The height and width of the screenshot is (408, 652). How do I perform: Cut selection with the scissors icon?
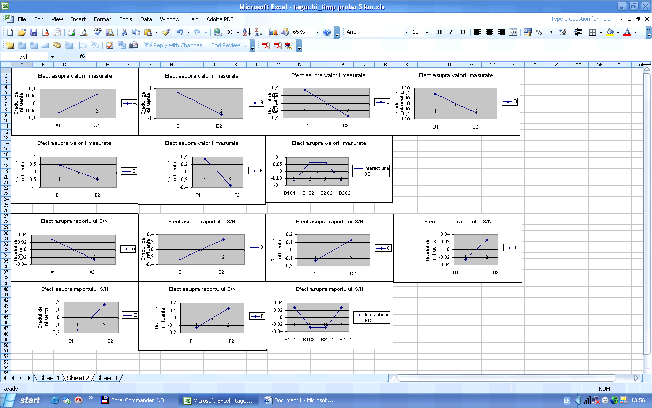click(x=124, y=32)
